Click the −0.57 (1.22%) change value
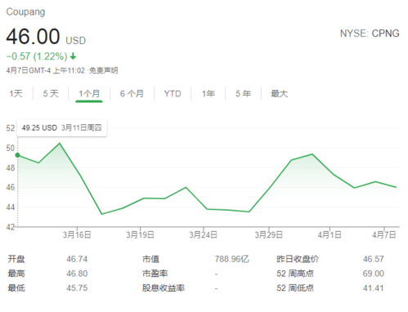Viewport: 408px width, 312px height. pyautogui.click(x=37, y=56)
